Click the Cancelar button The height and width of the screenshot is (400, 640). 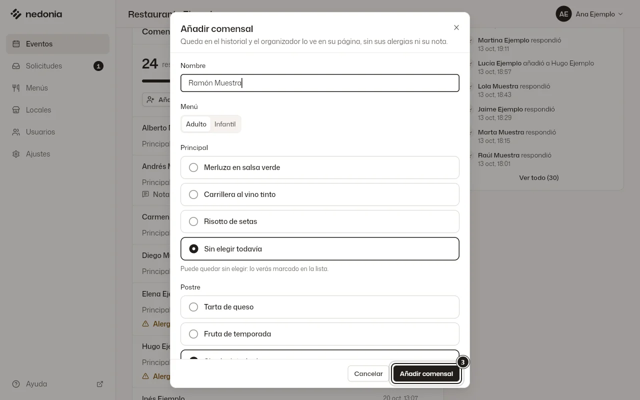click(x=368, y=373)
